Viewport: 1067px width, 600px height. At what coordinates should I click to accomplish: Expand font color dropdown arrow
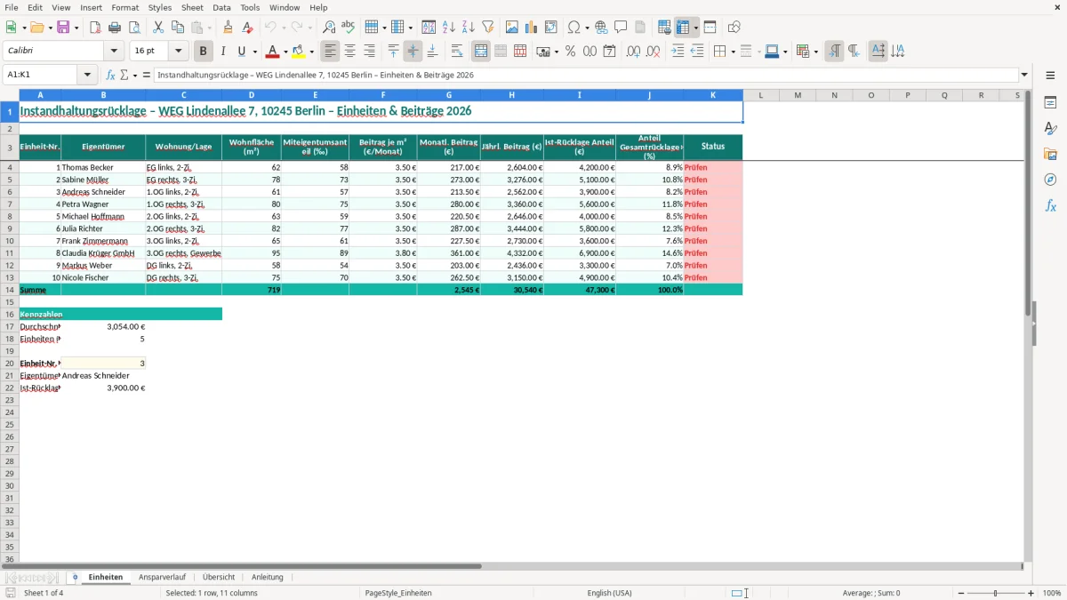(285, 52)
